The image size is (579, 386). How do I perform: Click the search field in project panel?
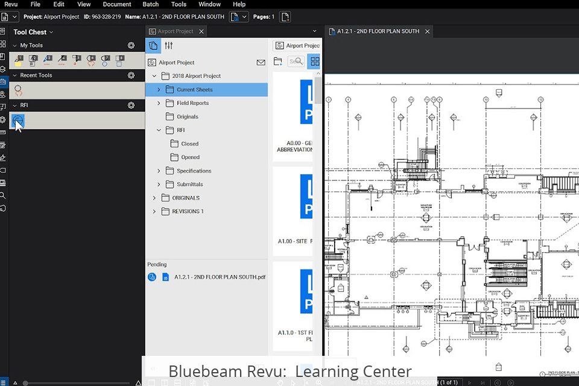pos(296,62)
